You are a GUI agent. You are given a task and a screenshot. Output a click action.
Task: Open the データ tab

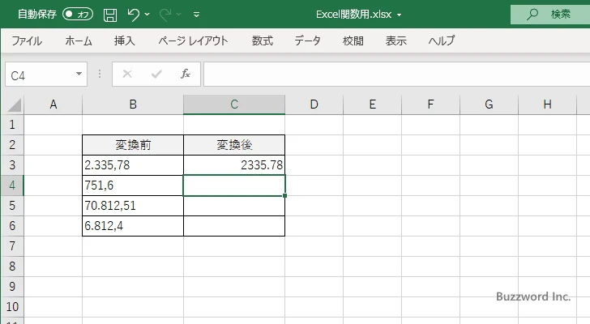[307, 40]
